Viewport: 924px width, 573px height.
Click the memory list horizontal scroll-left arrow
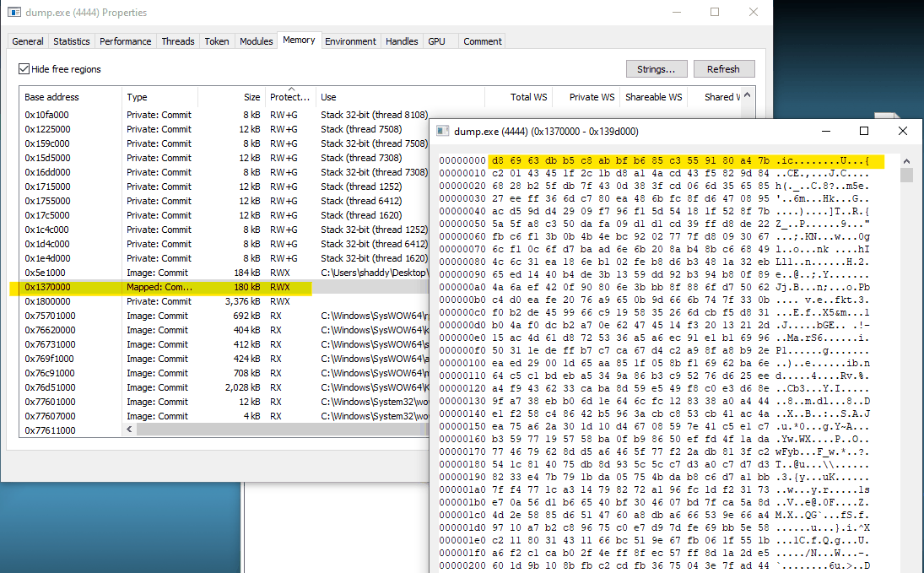(130, 430)
